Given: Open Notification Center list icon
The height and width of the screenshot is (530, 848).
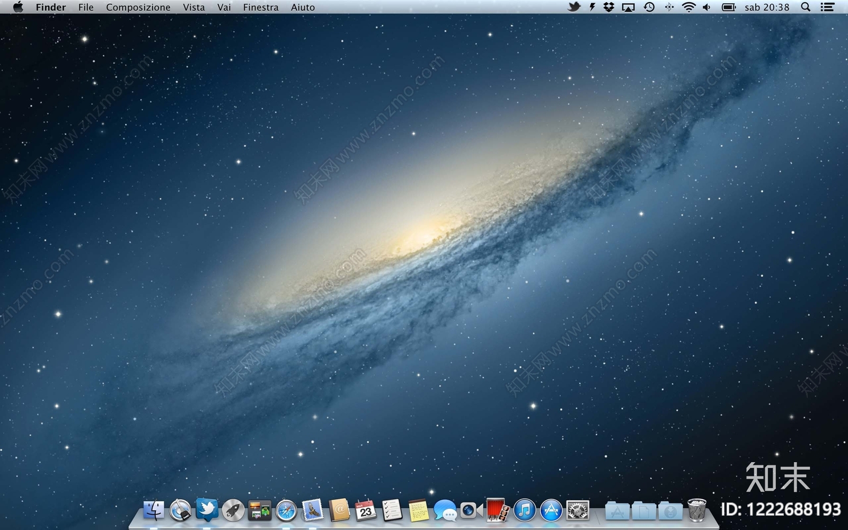Looking at the screenshot, I should (x=827, y=7).
